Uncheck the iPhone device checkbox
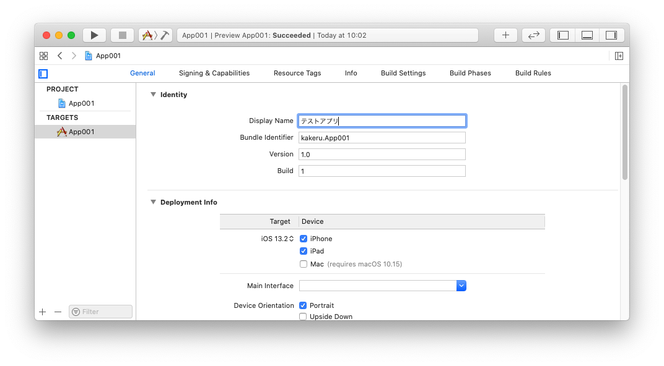Viewport: 664px width, 366px height. pyautogui.click(x=304, y=239)
